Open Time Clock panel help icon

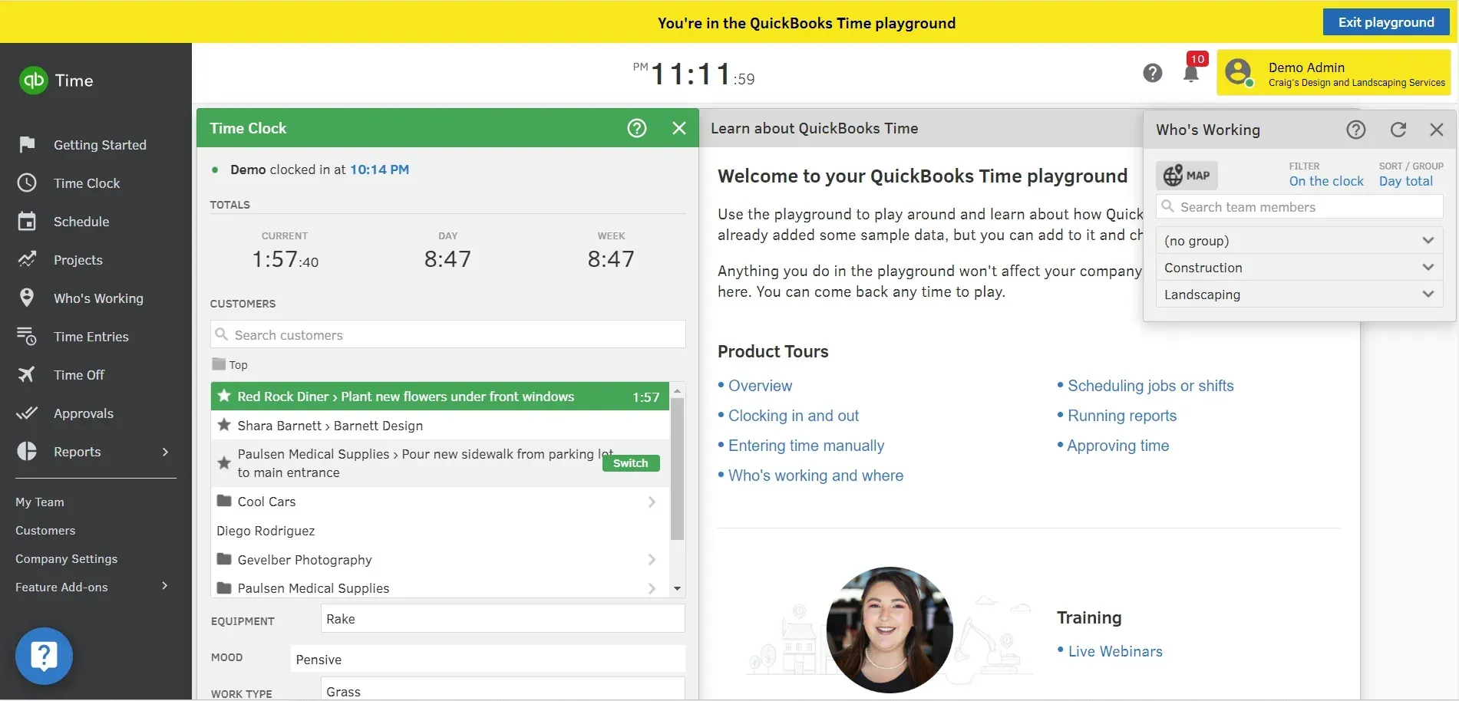pos(637,128)
